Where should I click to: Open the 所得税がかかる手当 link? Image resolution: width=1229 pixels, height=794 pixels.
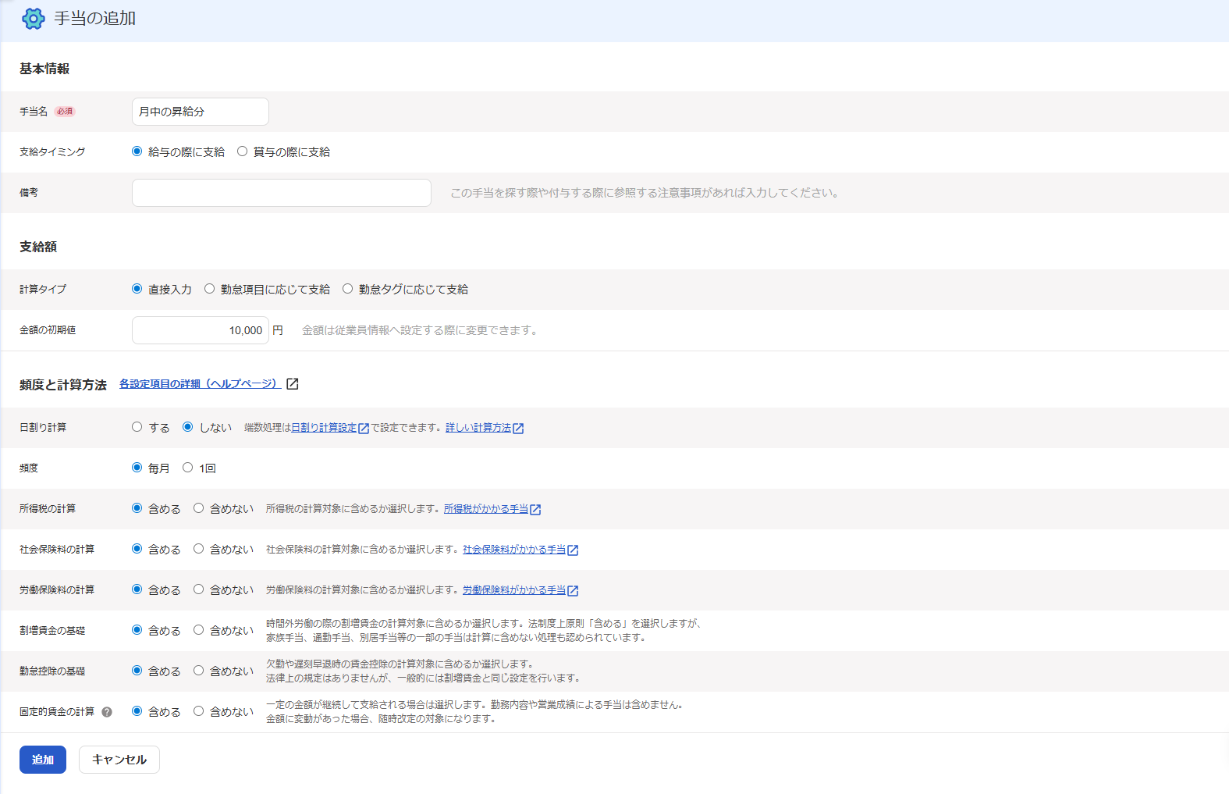pyautogui.click(x=486, y=509)
